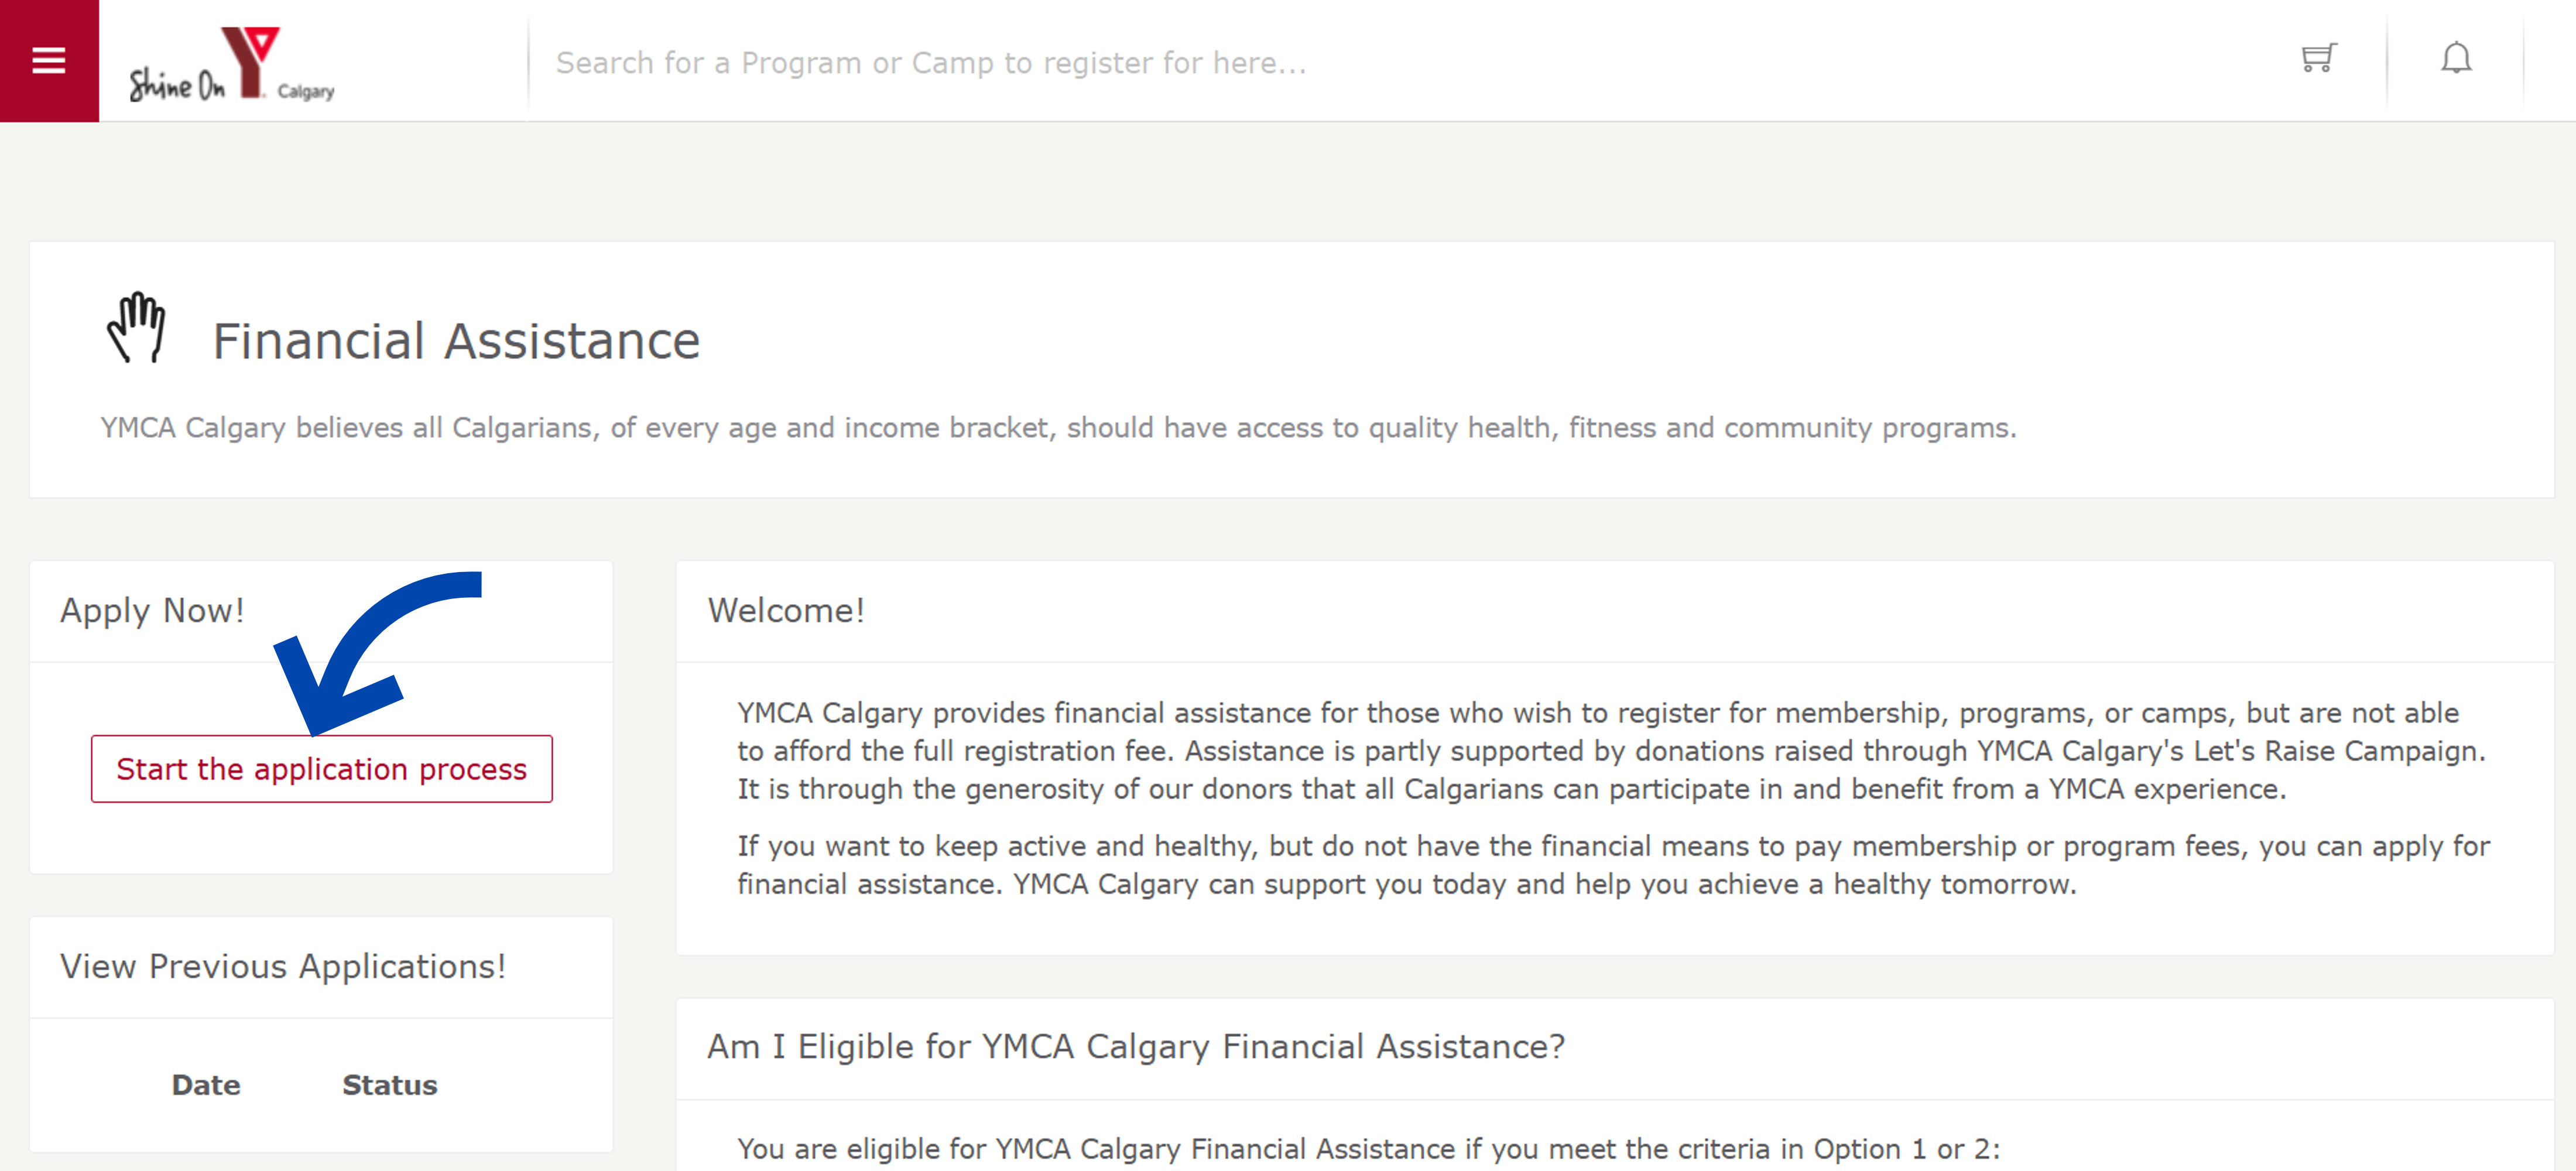Click the paragraph mentioning Let's Raise Campaign
The height and width of the screenshot is (1171, 2576).
(1610, 751)
